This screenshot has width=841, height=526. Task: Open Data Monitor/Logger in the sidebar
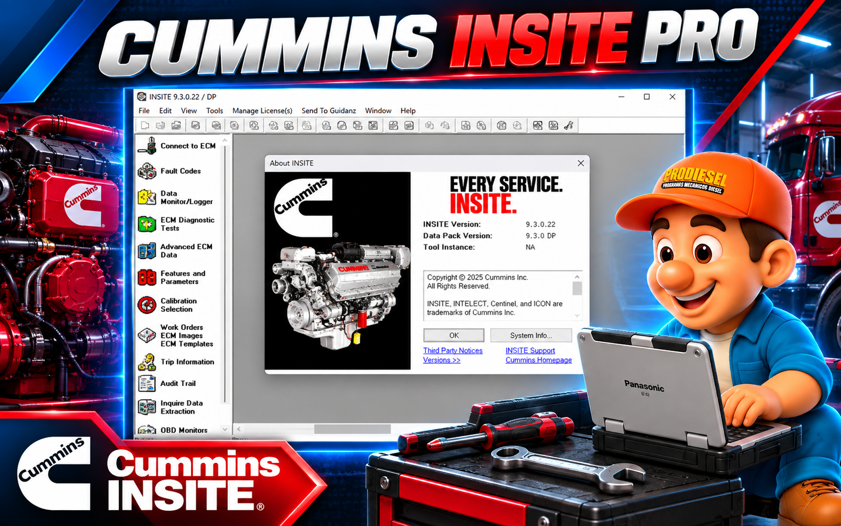pos(176,197)
